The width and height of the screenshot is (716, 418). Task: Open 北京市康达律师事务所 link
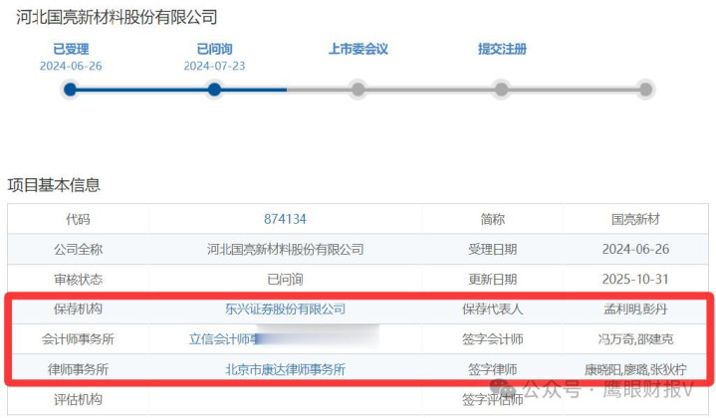(285, 369)
